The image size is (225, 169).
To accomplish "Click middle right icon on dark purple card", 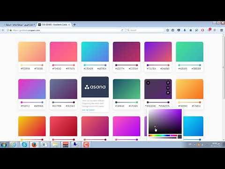I will (x=168, y=88).
